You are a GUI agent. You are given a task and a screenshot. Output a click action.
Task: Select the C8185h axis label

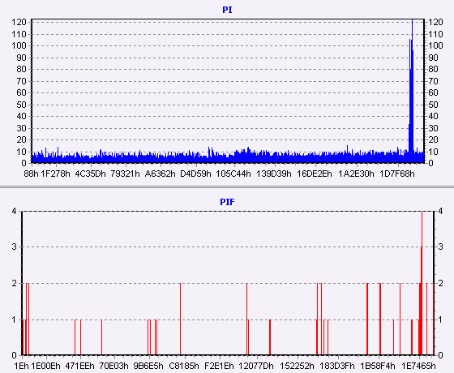pyautogui.click(x=184, y=366)
